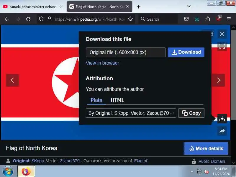Click the share arrow icon
The image size is (236, 177).
pos(222,131)
